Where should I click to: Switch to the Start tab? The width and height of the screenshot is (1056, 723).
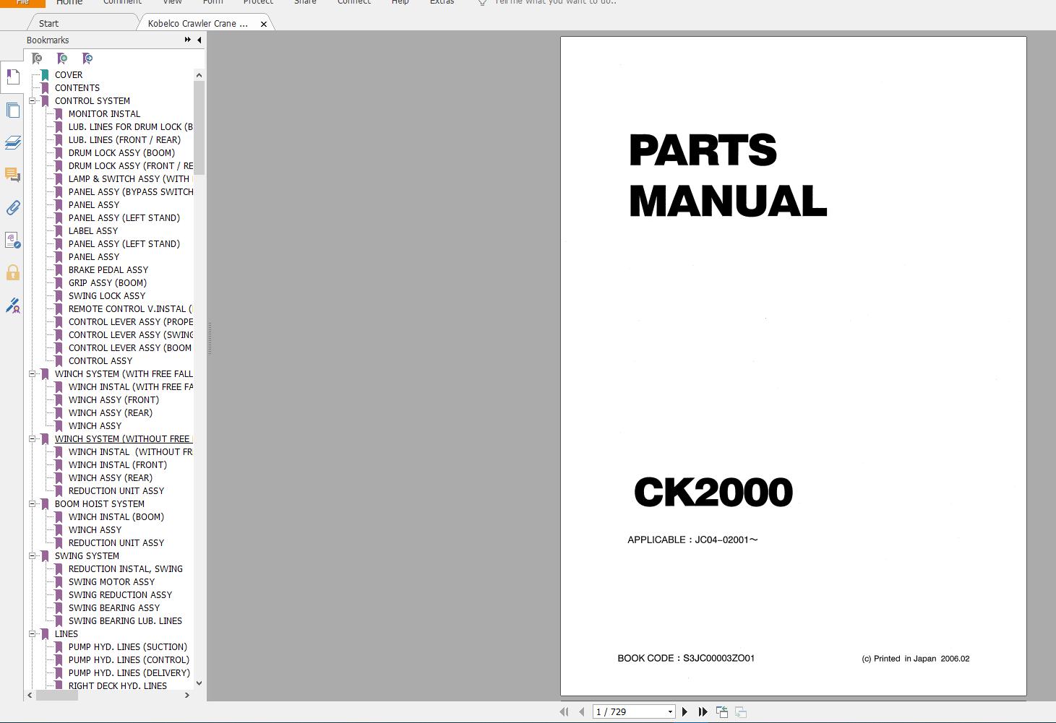pyautogui.click(x=49, y=24)
